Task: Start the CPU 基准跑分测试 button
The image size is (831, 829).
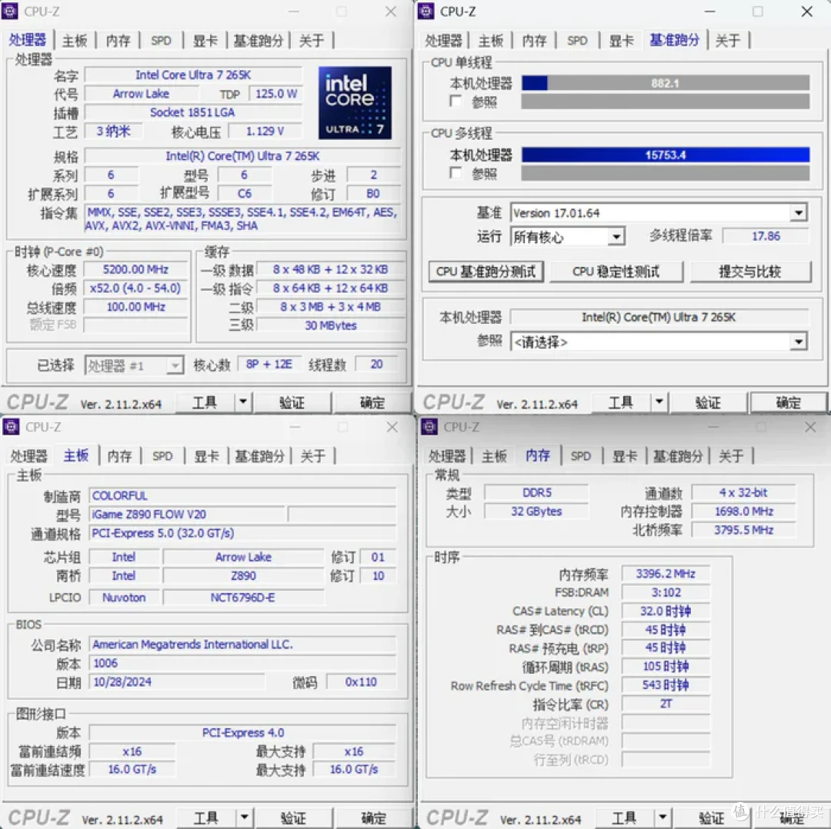Action: pyautogui.click(x=486, y=271)
